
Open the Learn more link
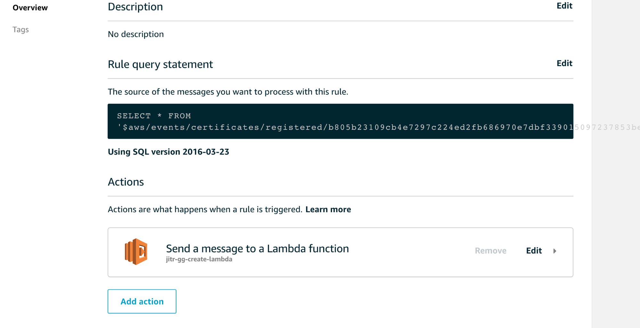point(328,210)
